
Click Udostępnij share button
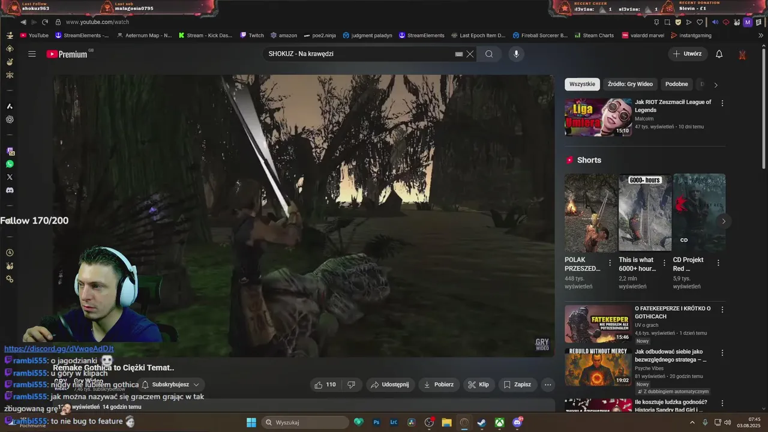point(389,385)
